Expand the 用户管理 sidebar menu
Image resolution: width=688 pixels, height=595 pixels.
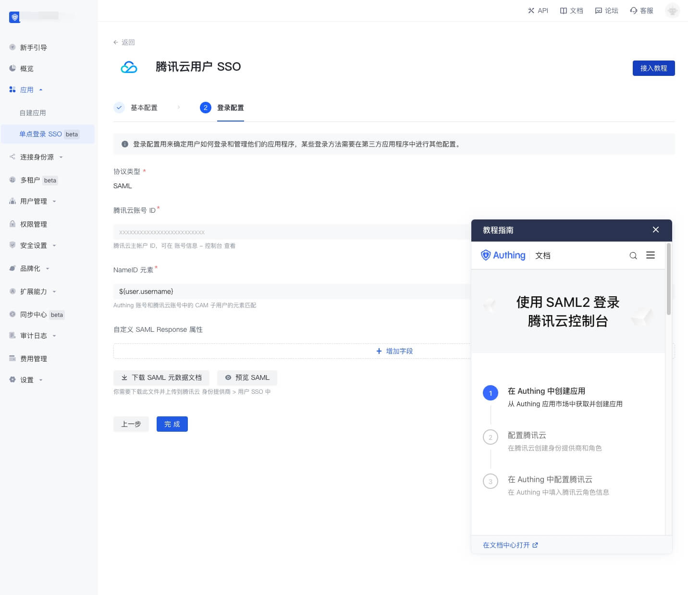[x=34, y=201]
